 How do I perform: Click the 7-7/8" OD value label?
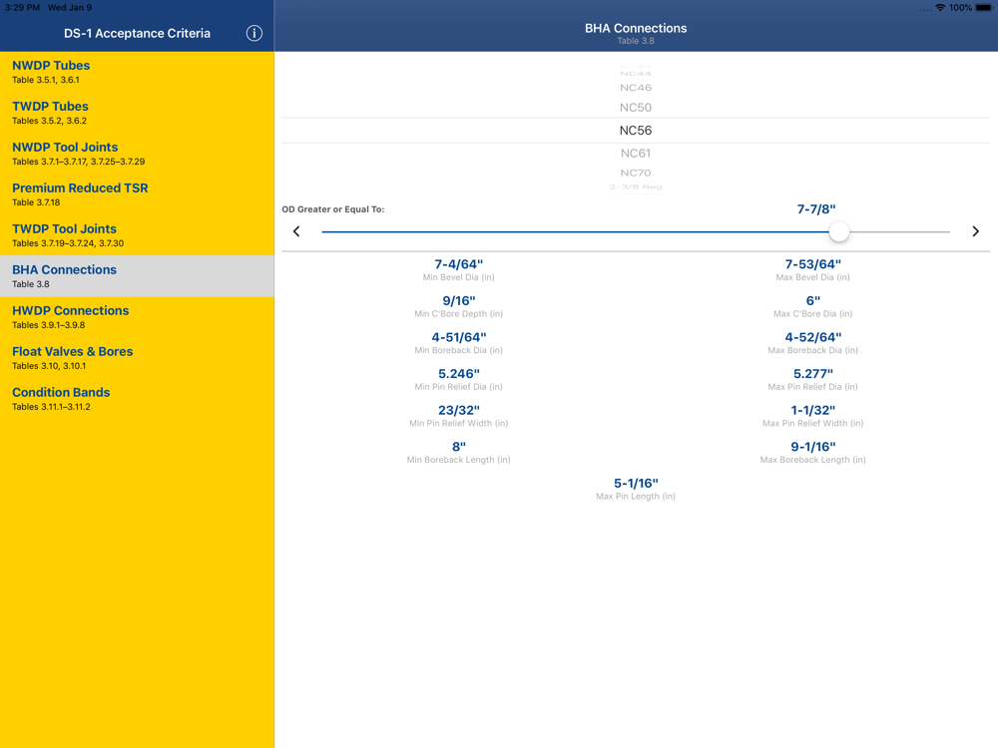[x=816, y=209]
